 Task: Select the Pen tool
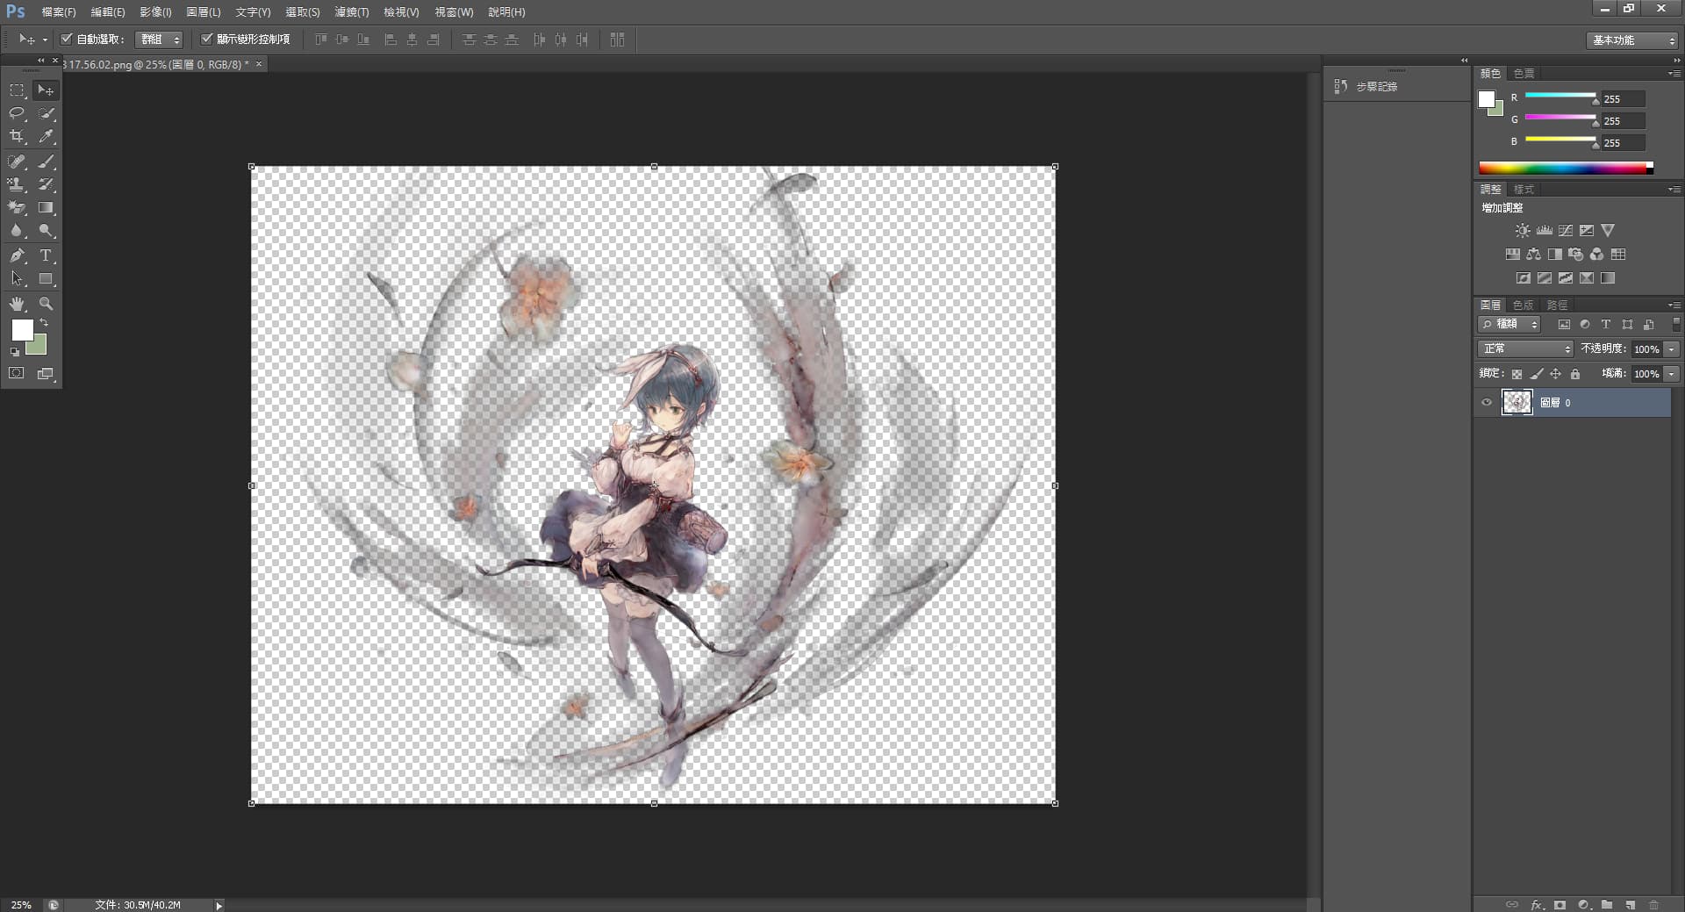point(17,255)
